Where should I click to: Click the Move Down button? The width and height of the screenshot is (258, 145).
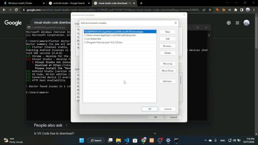coord(168,71)
